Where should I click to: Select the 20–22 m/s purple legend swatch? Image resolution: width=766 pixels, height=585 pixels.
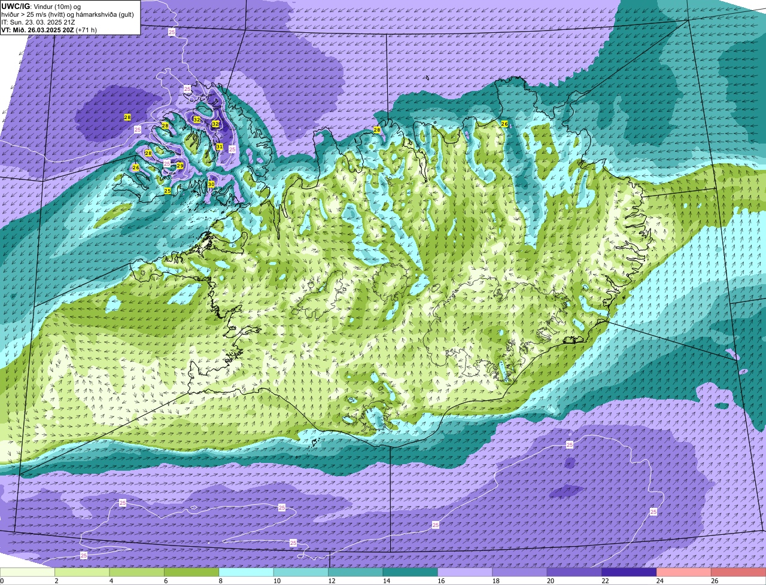tap(574, 572)
